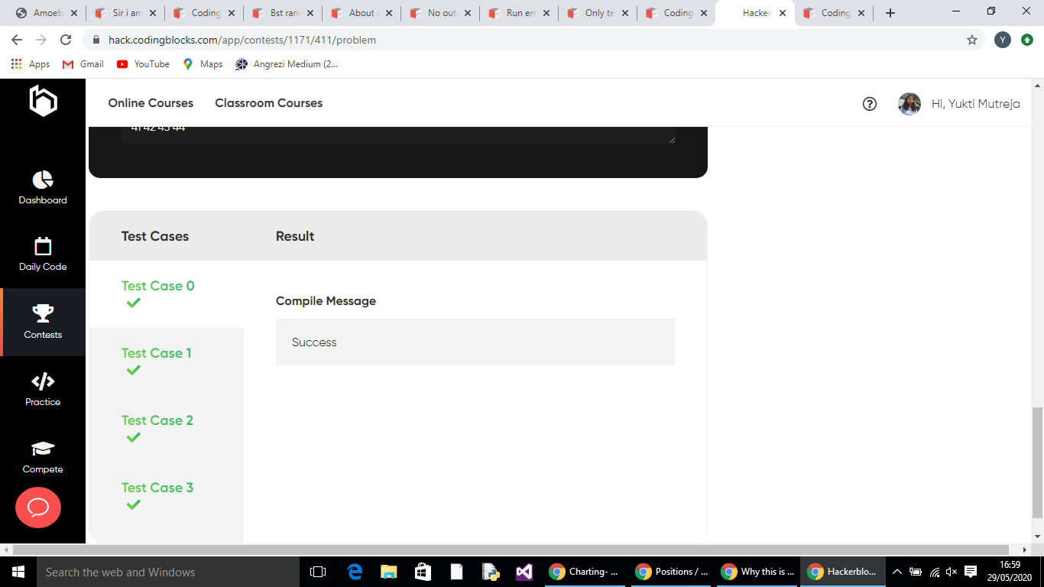The height and width of the screenshot is (587, 1044).
Task: Click the 'Search the web and Windows' box
Action: (167, 572)
